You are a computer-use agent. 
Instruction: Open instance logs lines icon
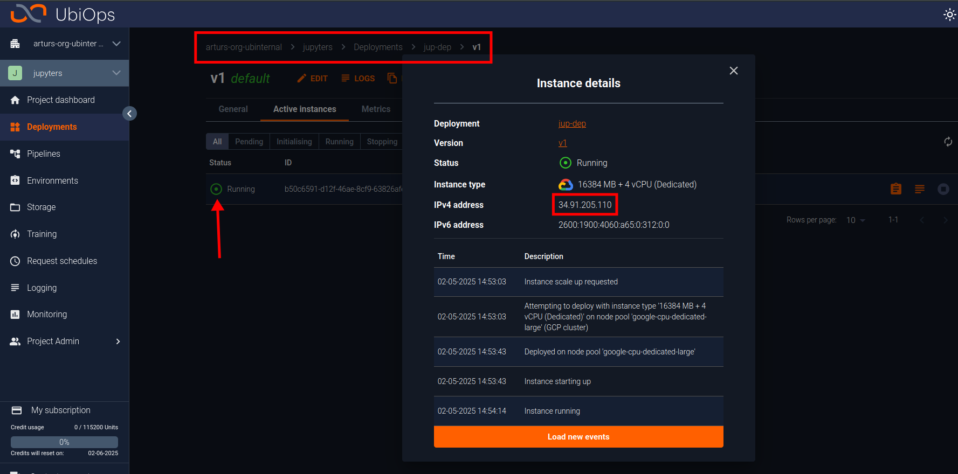pos(920,189)
